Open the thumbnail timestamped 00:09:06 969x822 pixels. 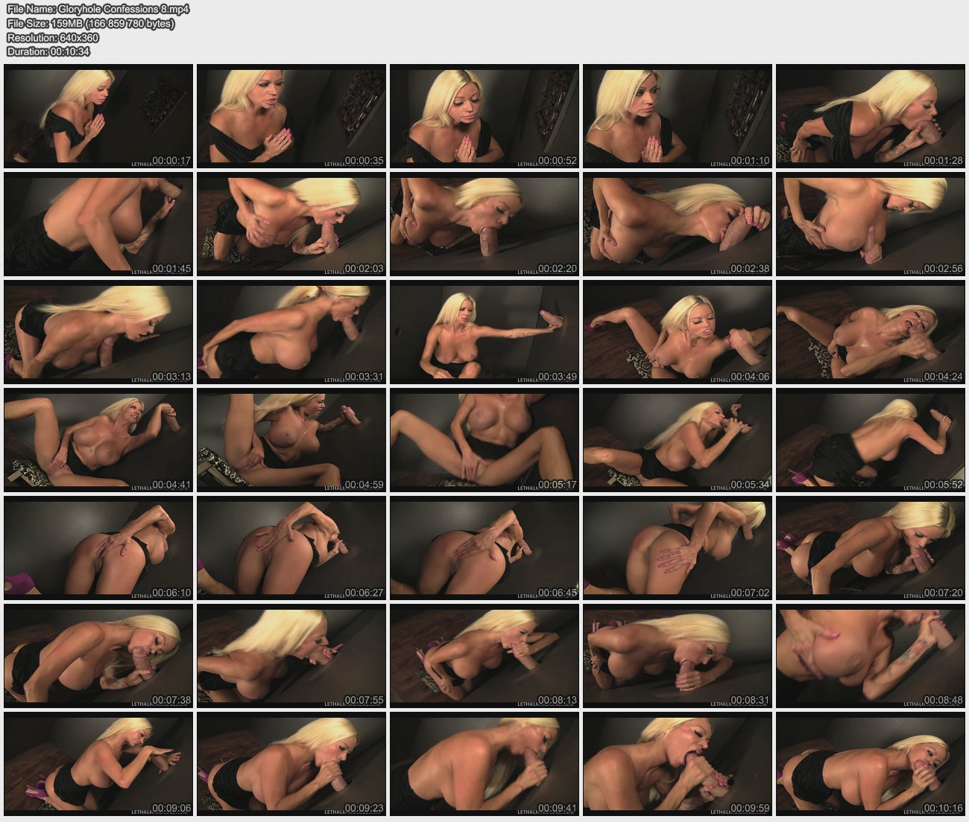98,764
